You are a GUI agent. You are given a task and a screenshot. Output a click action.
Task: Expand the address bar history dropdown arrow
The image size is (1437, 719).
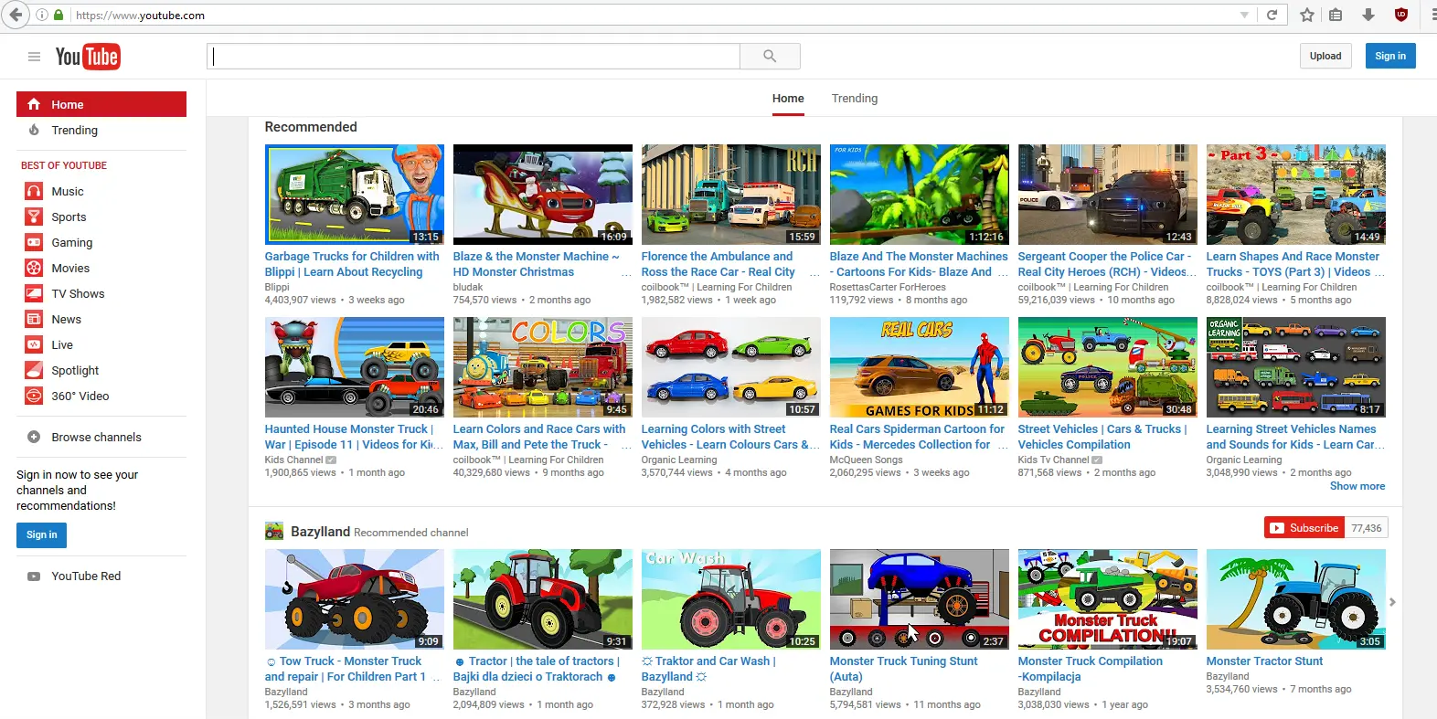[x=1244, y=15]
